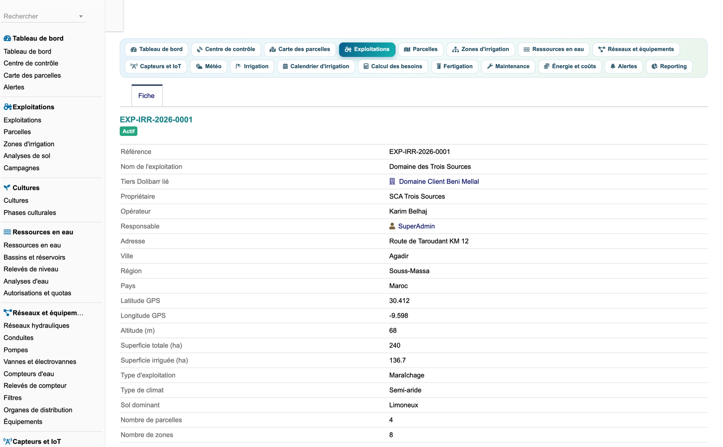
Task: Open Bassins et réservoirs sidebar link
Action: [35, 257]
